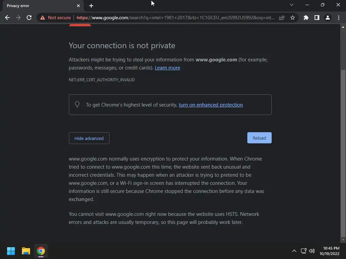Image resolution: width=346 pixels, height=259 pixels.
Task: Open the Chrome profile avatar
Action: coord(328,18)
